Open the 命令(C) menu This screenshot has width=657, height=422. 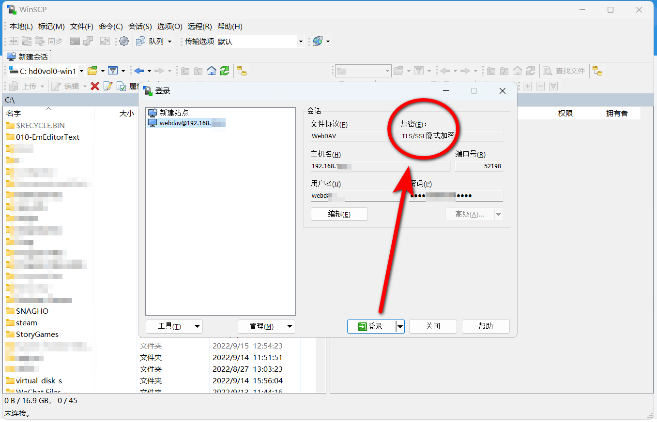click(111, 27)
